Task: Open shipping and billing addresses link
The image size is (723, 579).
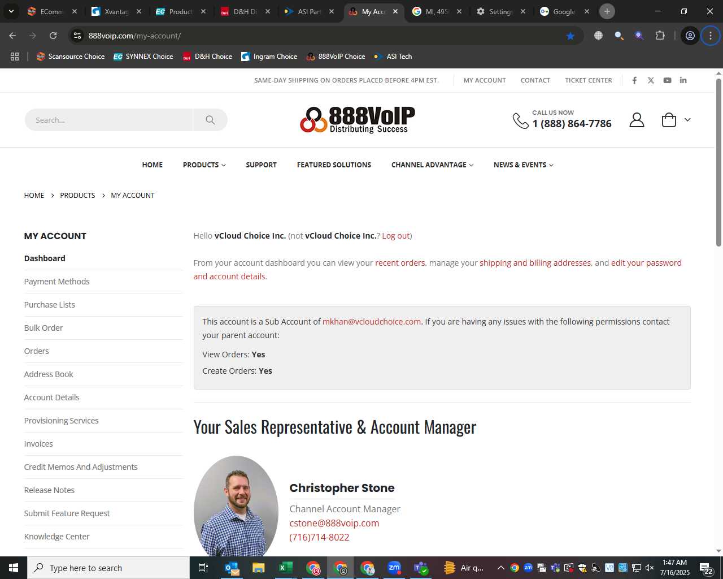Action: (x=535, y=263)
